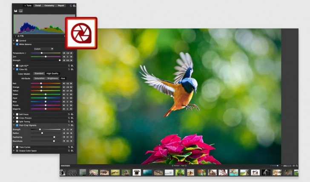Screen dimensions: 310x182
Task: Click the Temperature slider handle
Action: [x=42, y=53]
